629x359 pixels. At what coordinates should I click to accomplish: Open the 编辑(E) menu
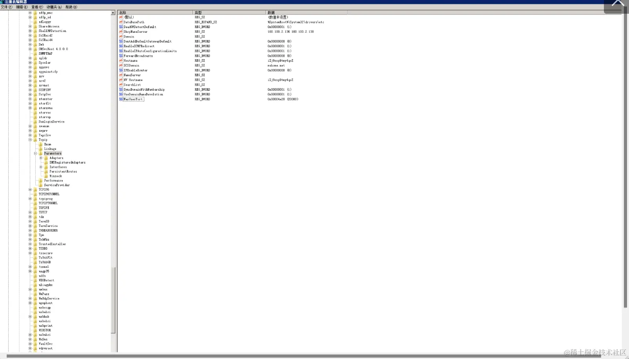[22, 7]
